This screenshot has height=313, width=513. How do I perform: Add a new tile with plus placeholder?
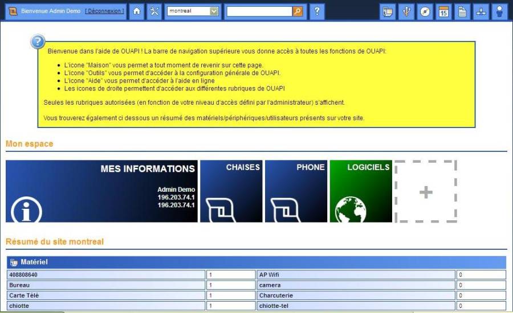pos(426,191)
